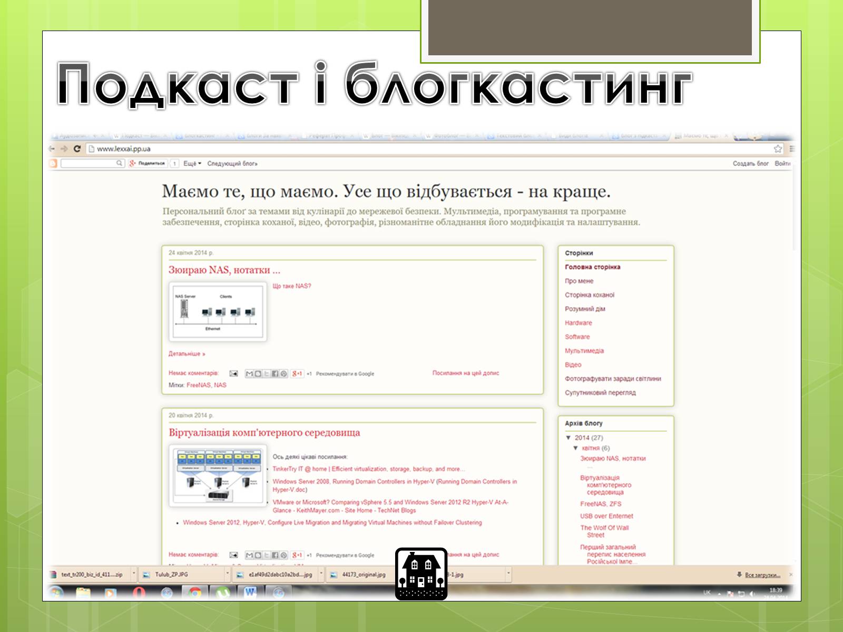Click the browser forward arrow
Viewport: 843px width, 632px height.
(64, 149)
